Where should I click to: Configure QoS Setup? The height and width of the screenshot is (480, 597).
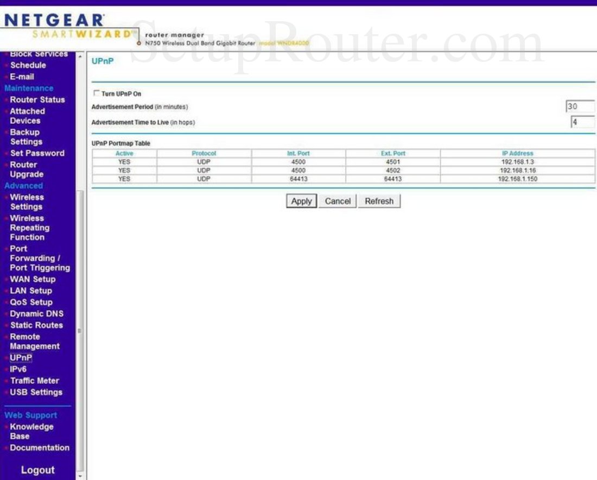tap(30, 302)
